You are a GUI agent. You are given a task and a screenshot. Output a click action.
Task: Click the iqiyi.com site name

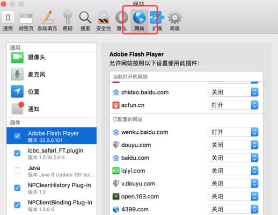[133, 171]
